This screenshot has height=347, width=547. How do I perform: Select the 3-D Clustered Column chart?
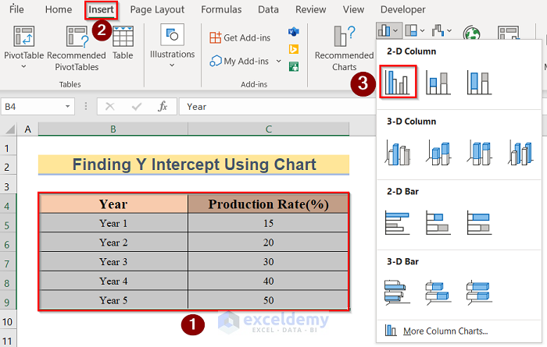(x=398, y=152)
